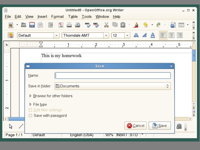Click the Cancel button in Save dialog

click(135, 125)
